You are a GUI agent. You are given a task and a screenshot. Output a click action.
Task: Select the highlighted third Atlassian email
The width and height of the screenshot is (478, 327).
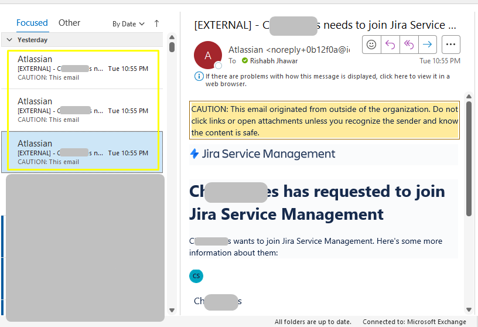(x=83, y=152)
